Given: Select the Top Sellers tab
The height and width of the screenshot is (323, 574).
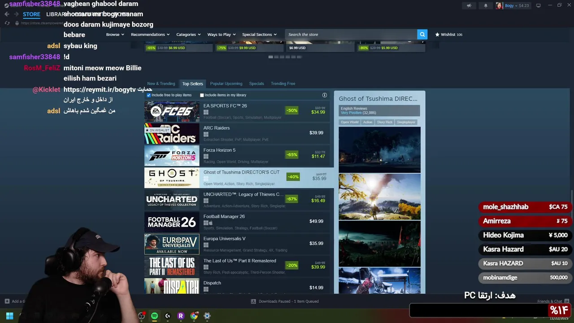Looking at the screenshot, I should (x=192, y=83).
